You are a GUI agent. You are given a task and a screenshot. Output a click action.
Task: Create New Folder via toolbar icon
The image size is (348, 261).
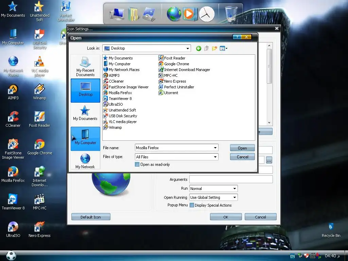(x=214, y=48)
